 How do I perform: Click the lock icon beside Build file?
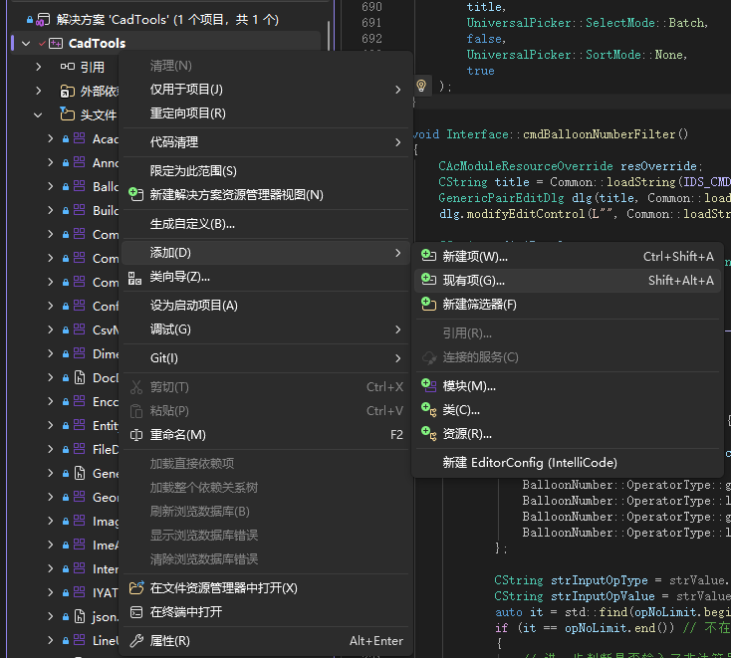point(66,211)
